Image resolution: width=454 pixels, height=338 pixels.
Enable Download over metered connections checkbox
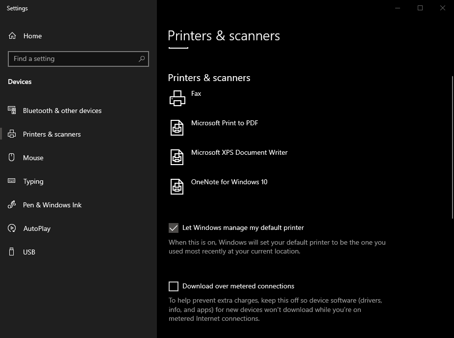click(174, 286)
